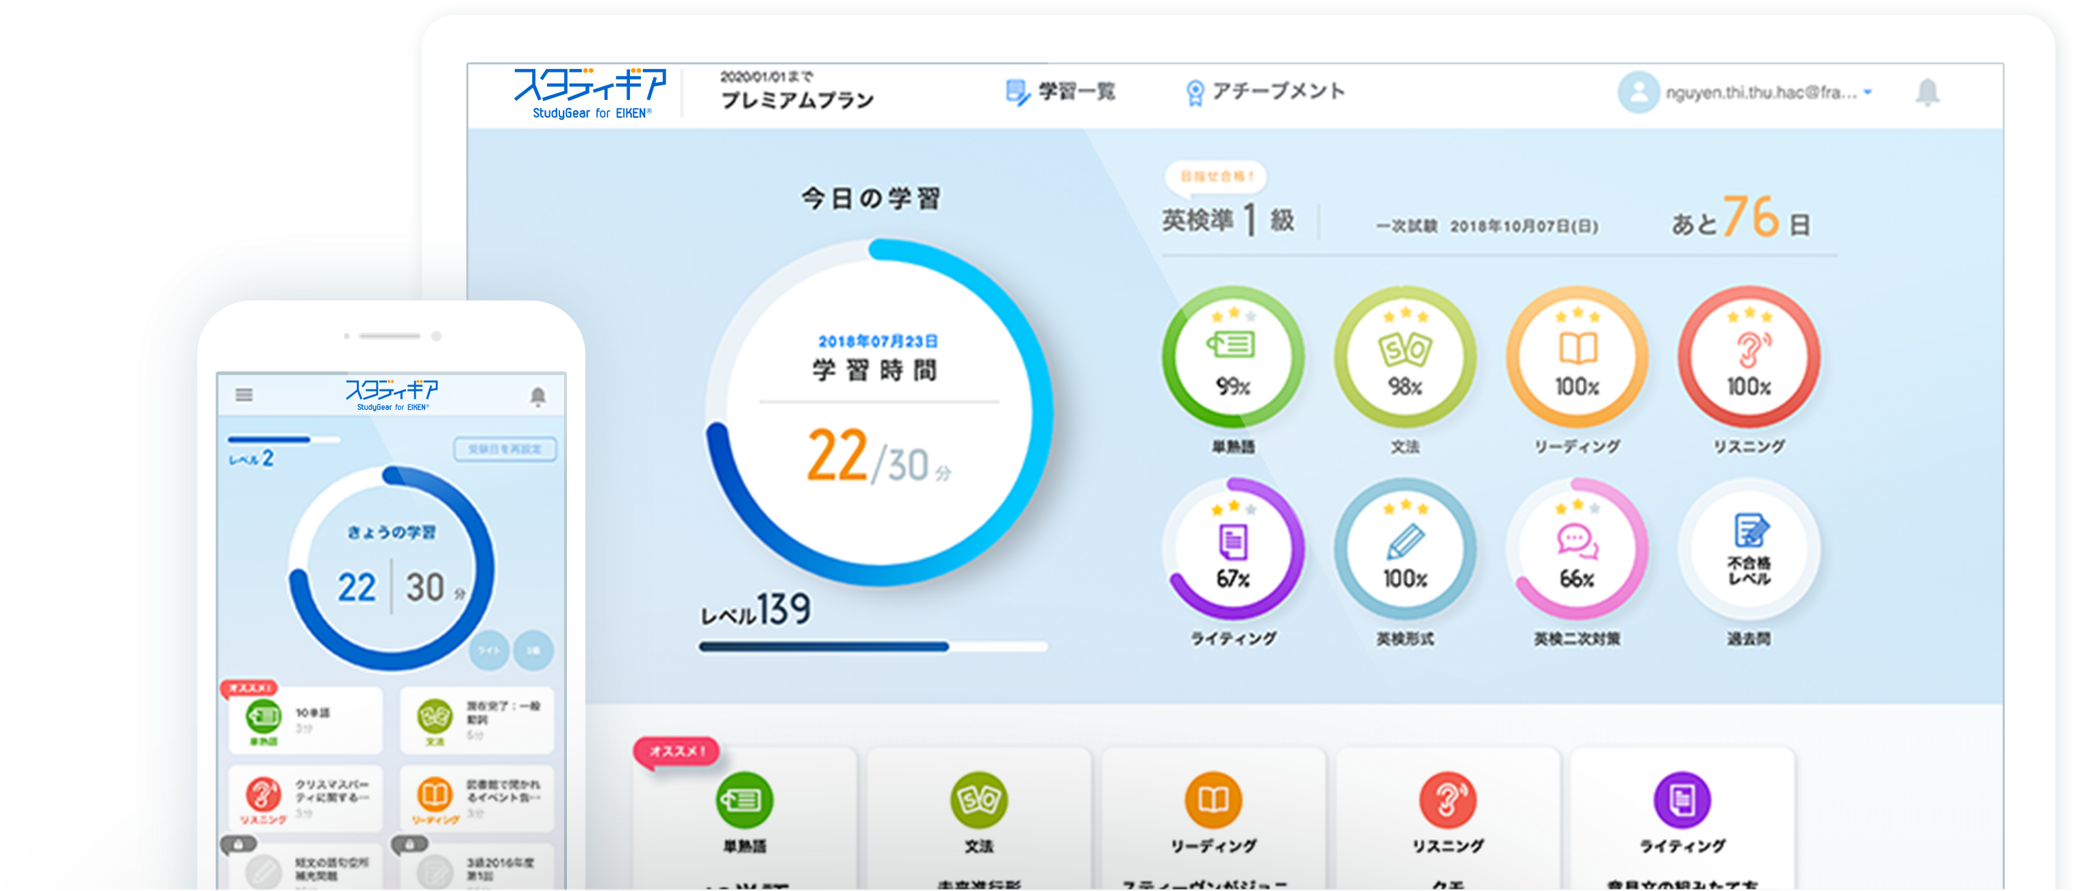
Task: Click 2018年07月23日 date in the desktop ring
Action: 878,341
